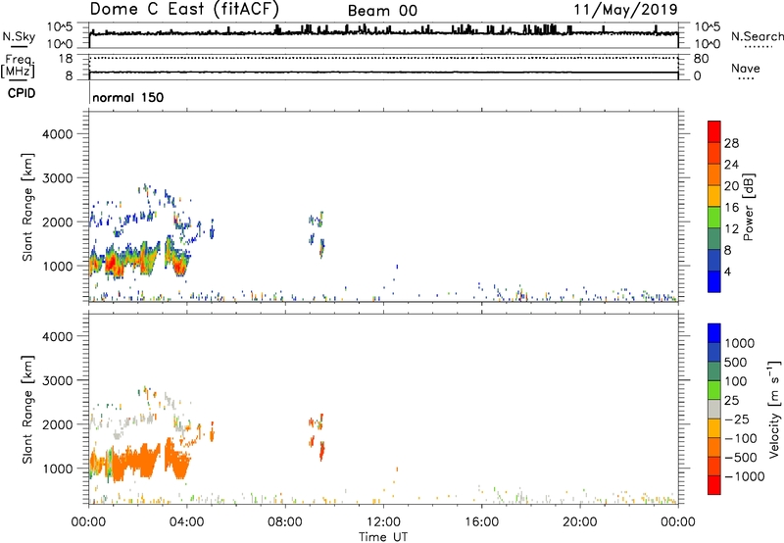The width and height of the screenshot is (784, 543).
Task: Click the orange velocity band near 1000 km range
Action: (x=140, y=461)
